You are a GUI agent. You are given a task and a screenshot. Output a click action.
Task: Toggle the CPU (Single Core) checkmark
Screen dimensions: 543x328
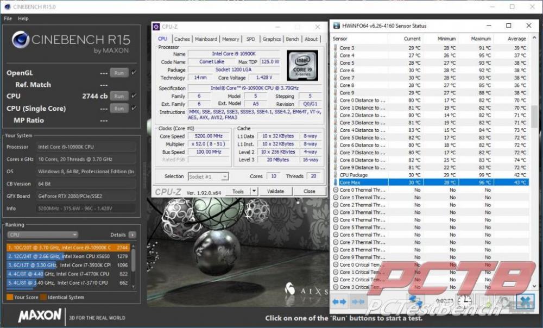[134, 108]
